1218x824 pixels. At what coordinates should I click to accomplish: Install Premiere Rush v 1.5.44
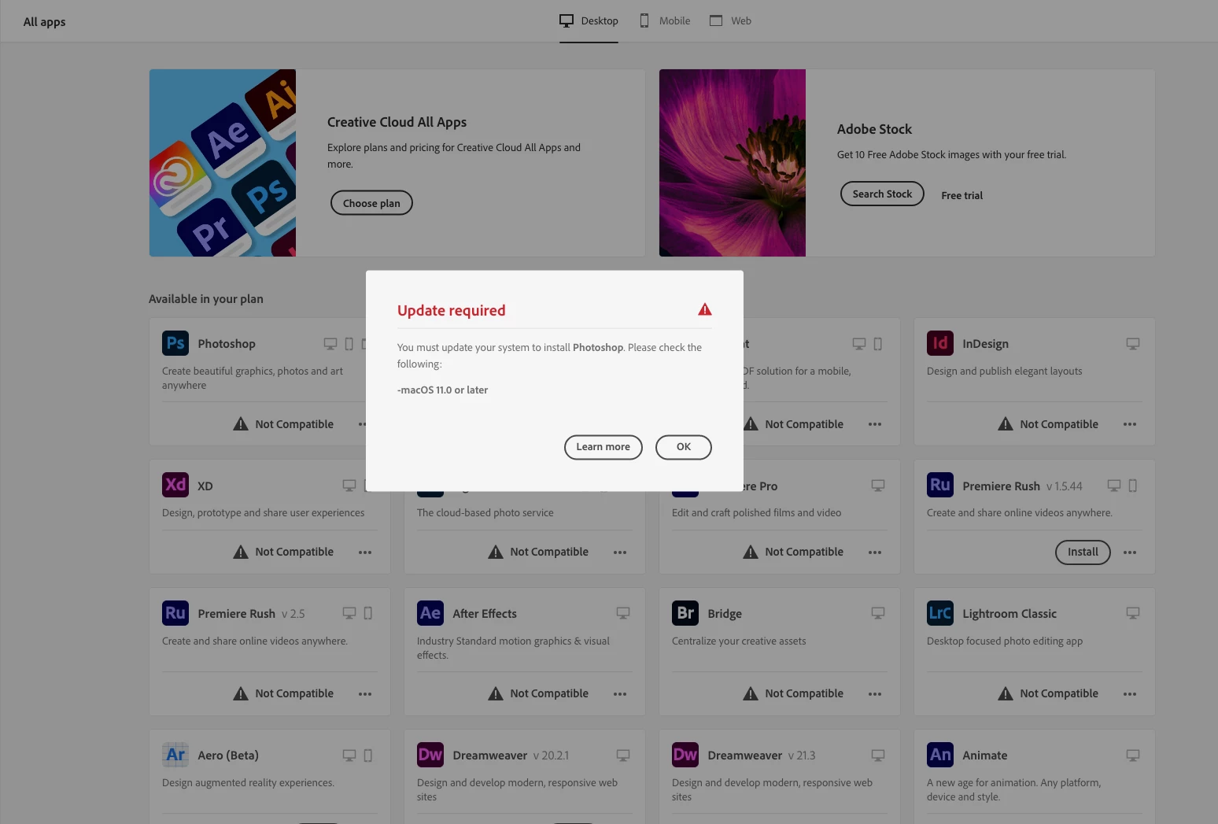[x=1083, y=552]
